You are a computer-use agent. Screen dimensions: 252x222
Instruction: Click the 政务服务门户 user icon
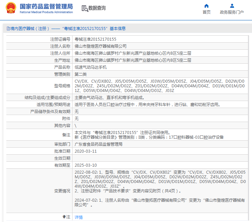pos(232,6)
